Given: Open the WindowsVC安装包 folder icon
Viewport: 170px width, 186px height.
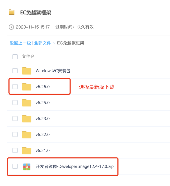Looking at the screenshot, I should [27, 71].
